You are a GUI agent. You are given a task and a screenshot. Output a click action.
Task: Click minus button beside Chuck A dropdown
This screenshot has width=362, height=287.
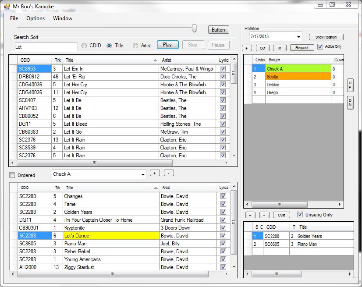coord(169,173)
